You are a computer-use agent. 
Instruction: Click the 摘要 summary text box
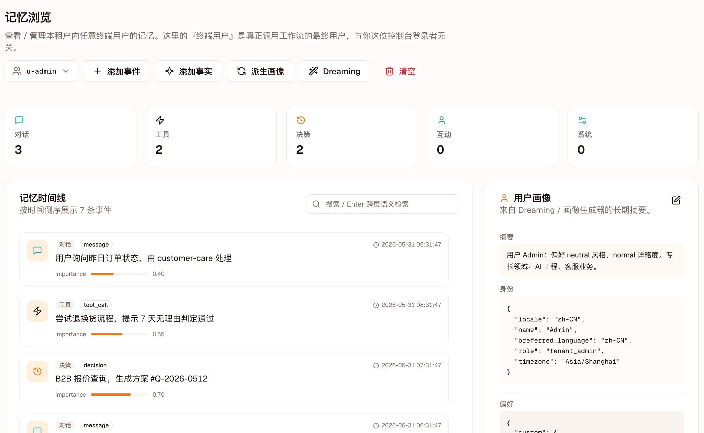(592, 261)
